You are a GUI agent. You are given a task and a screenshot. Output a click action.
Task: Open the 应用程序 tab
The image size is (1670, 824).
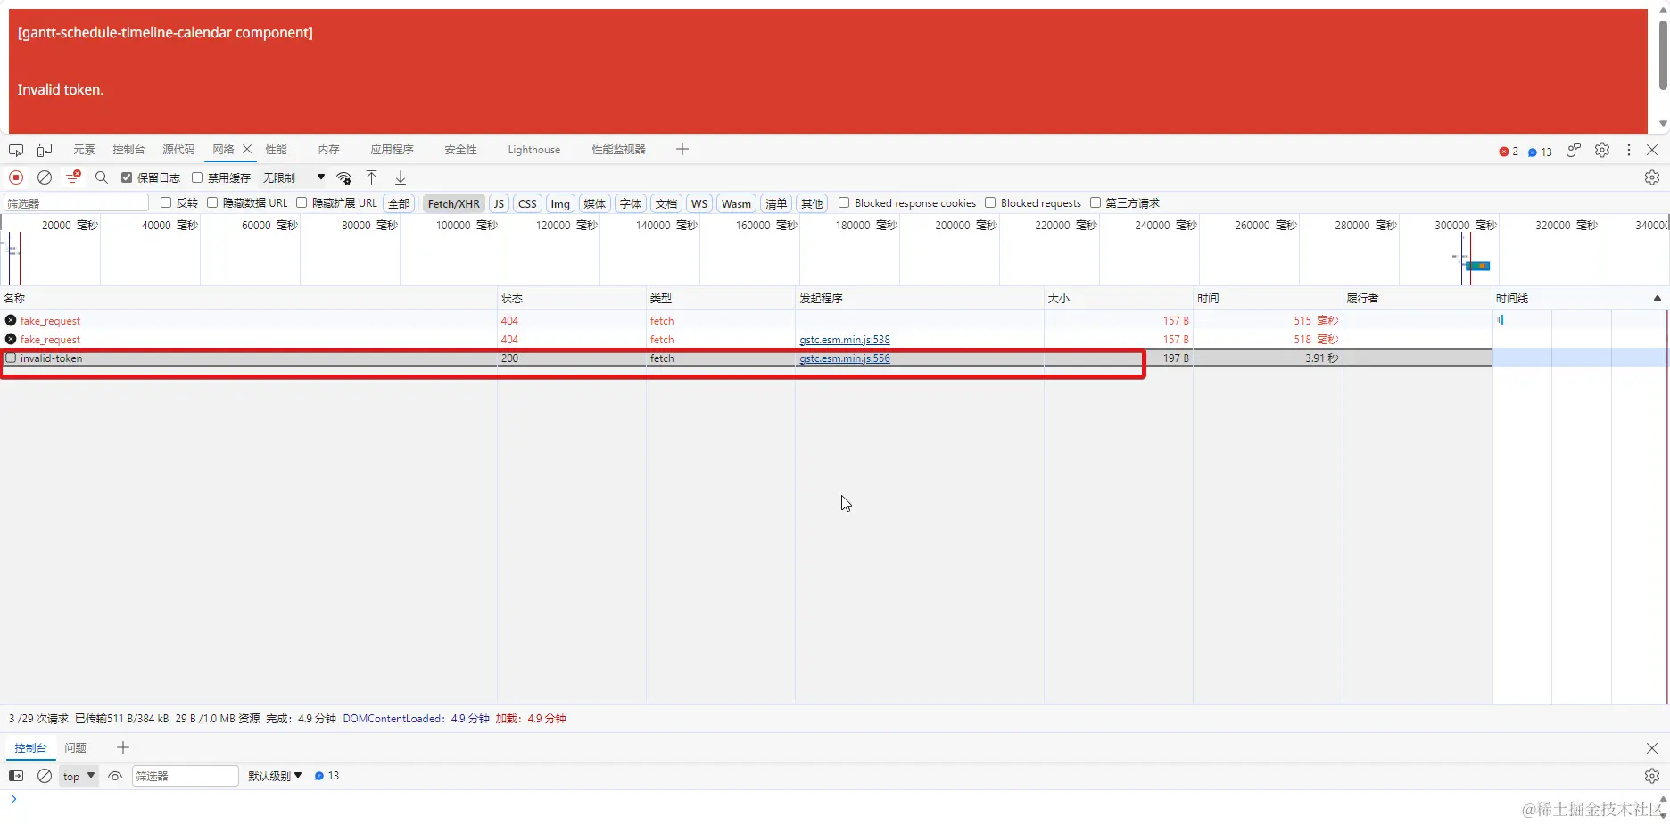[x=392, y=150]
